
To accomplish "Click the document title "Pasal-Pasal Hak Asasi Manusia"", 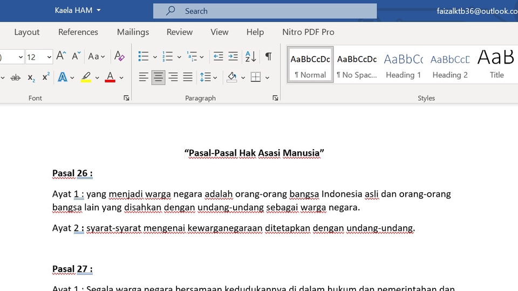I will click(254, 153).
